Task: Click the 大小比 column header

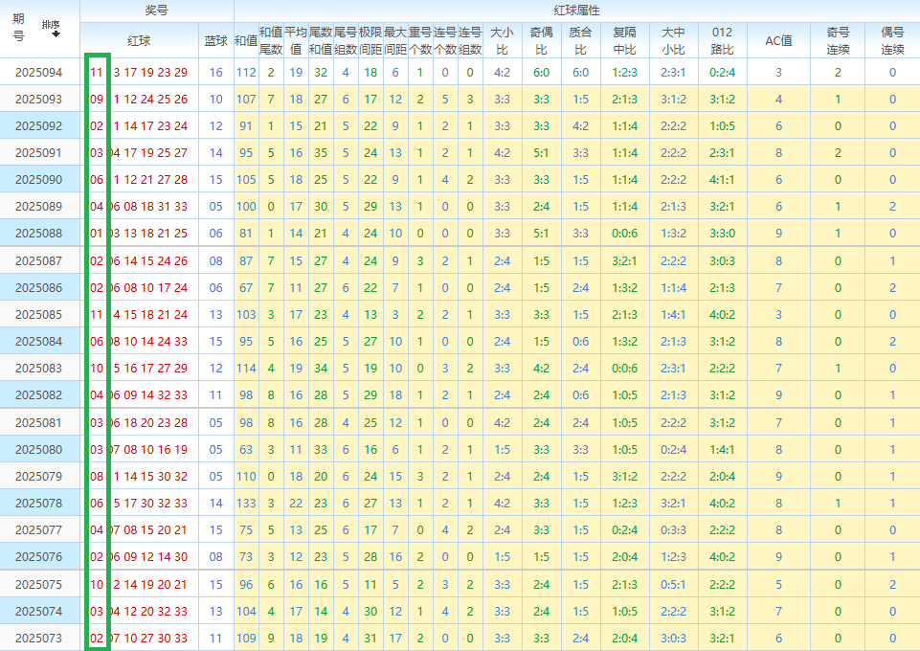Action: click(x=502, y=40)
